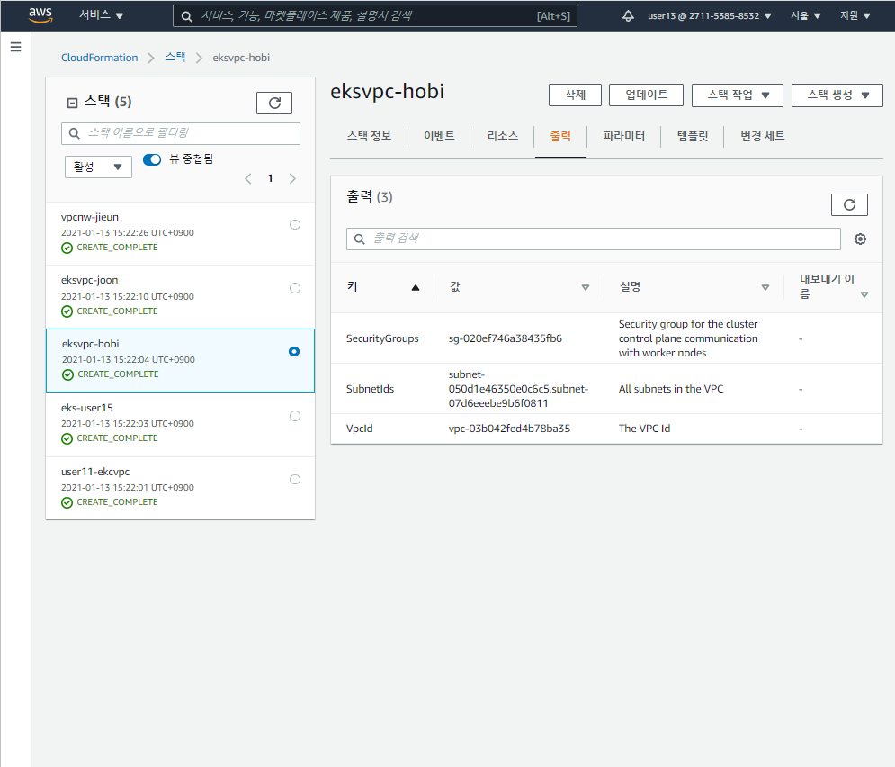The height and width of the screenshot is (767, 895).
Task: Open the CloudFormation breadcrumb link
Action: (99, 58)
